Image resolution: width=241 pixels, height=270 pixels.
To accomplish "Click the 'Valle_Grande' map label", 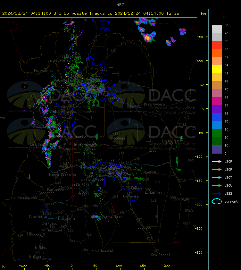I will [93, 180].
